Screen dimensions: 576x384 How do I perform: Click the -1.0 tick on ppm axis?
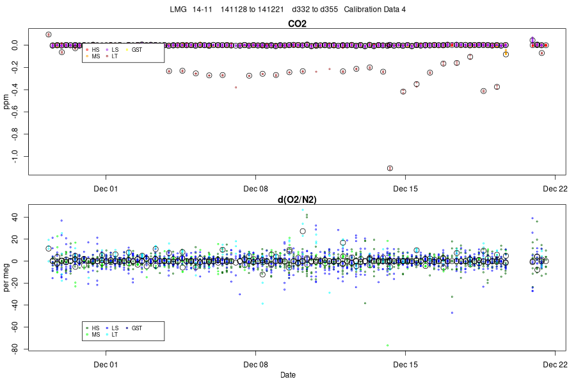pos(15,157)
